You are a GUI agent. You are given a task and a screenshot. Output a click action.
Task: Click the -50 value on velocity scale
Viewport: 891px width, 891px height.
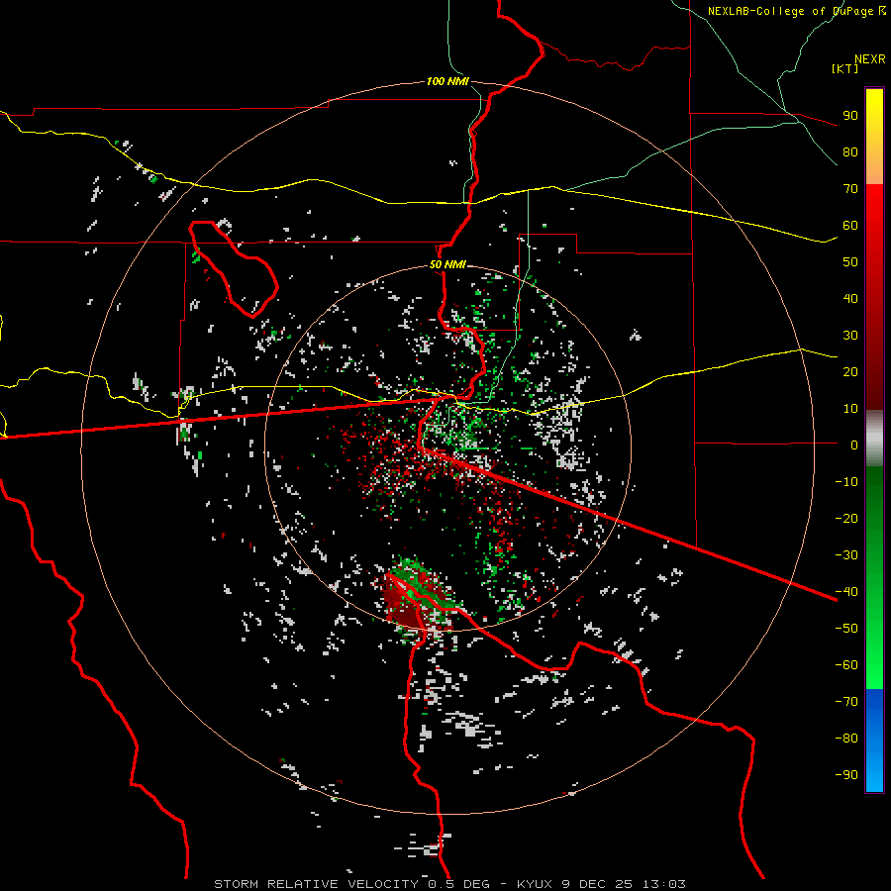point(846,629)
